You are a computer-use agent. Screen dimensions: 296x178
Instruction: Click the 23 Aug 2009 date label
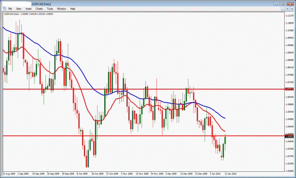[9, 174]
